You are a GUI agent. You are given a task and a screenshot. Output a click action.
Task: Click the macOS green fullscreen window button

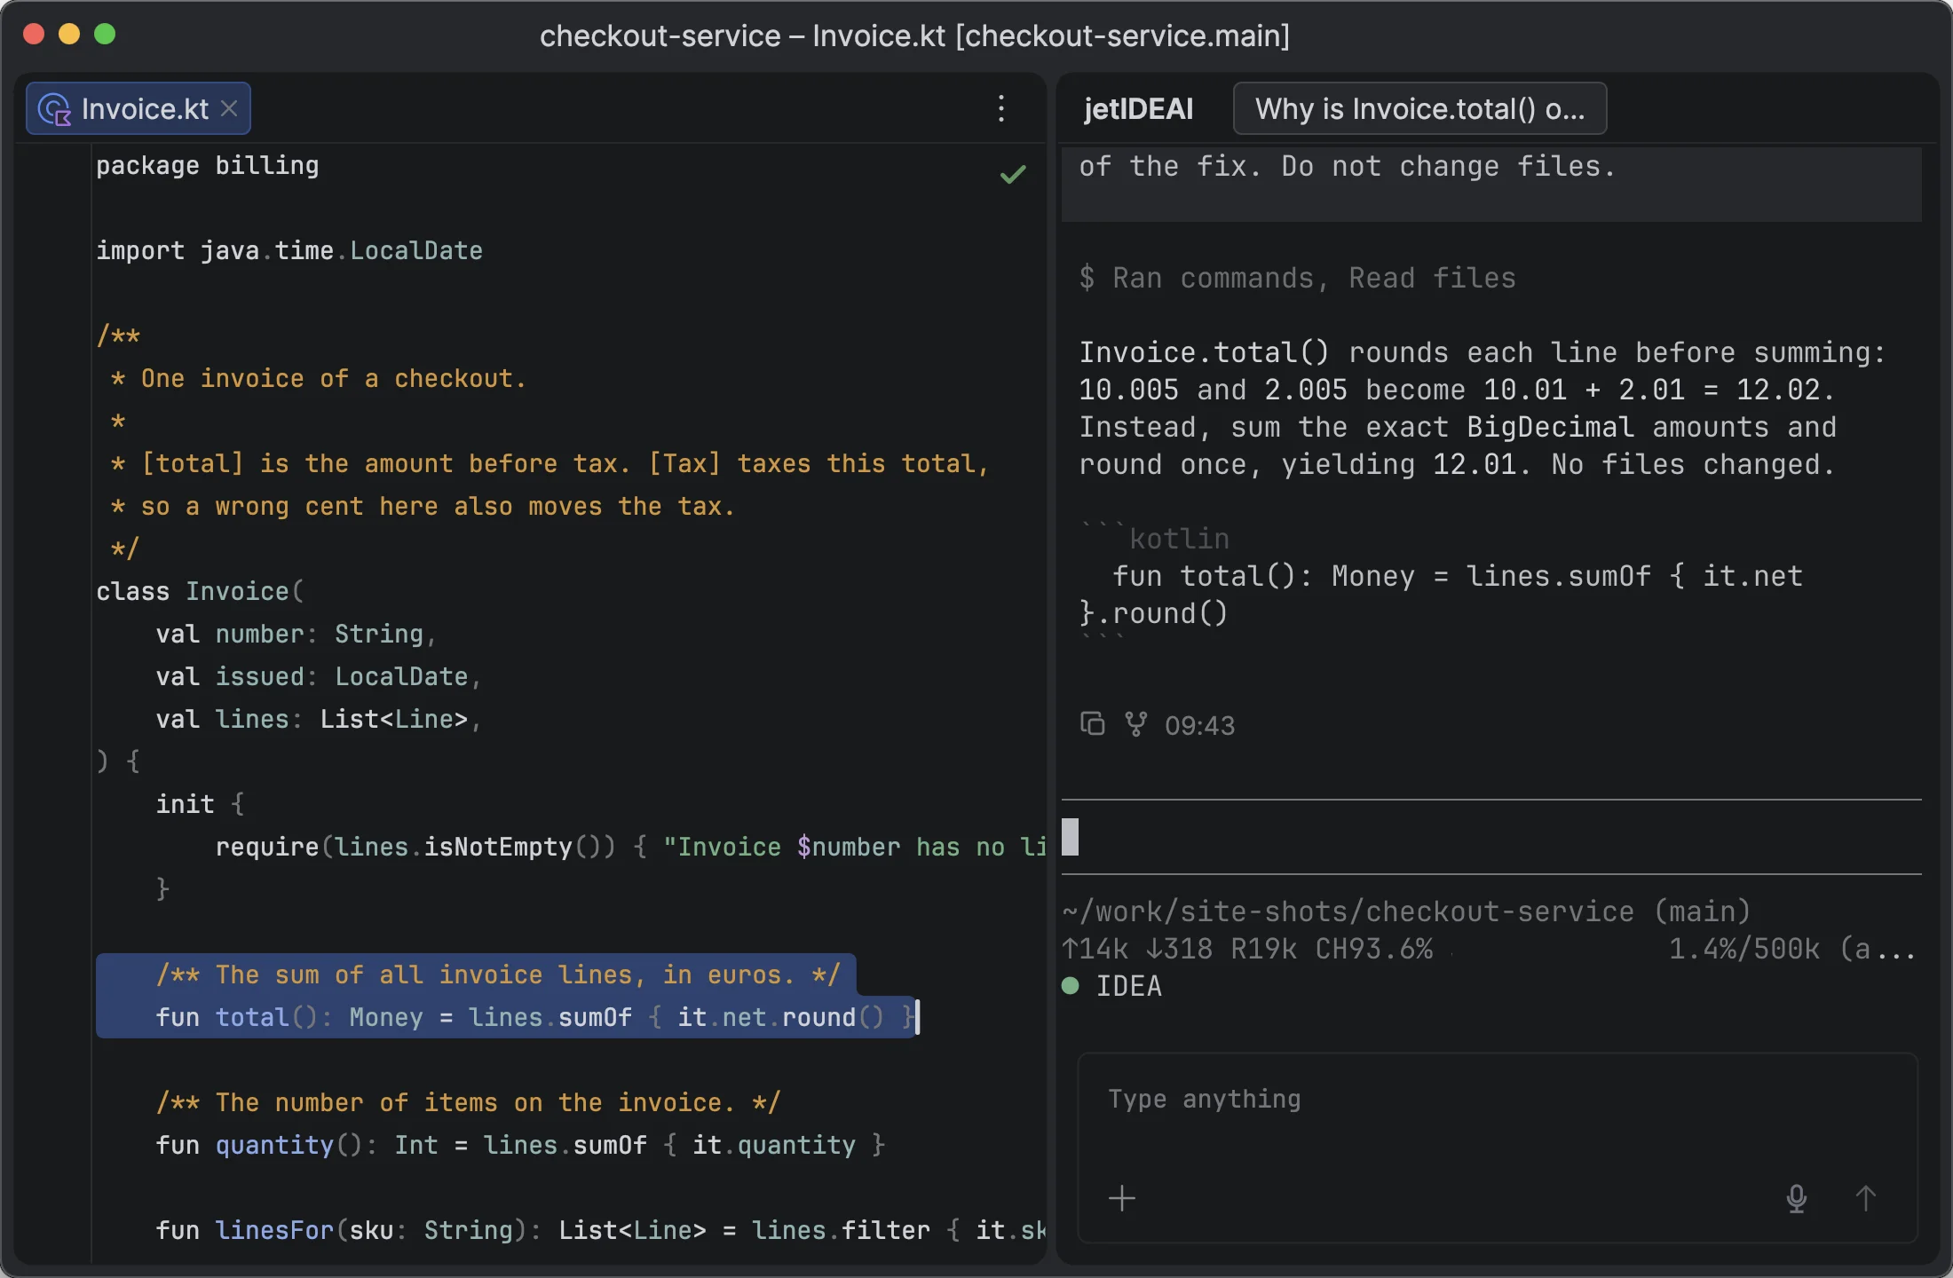(x=105, y=35)
